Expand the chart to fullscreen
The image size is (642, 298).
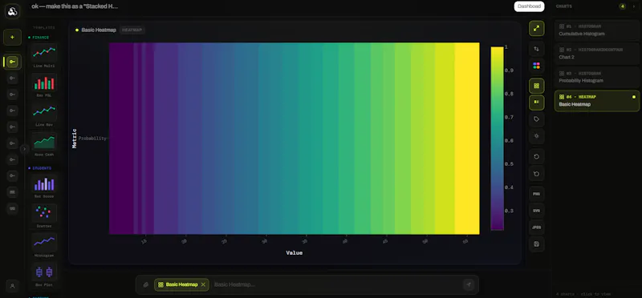(x=536, y=28)
